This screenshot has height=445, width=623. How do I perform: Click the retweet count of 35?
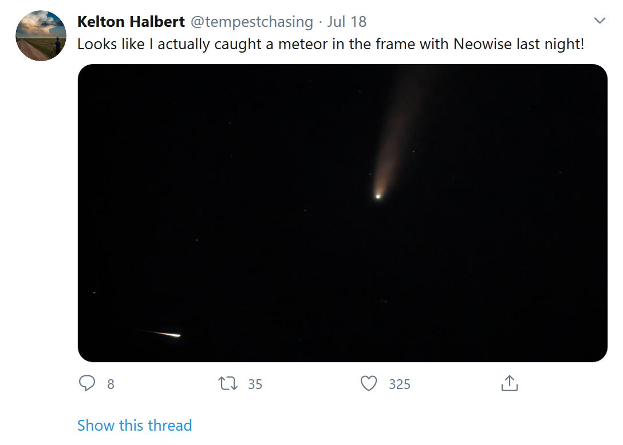click(x=255, y=384)
